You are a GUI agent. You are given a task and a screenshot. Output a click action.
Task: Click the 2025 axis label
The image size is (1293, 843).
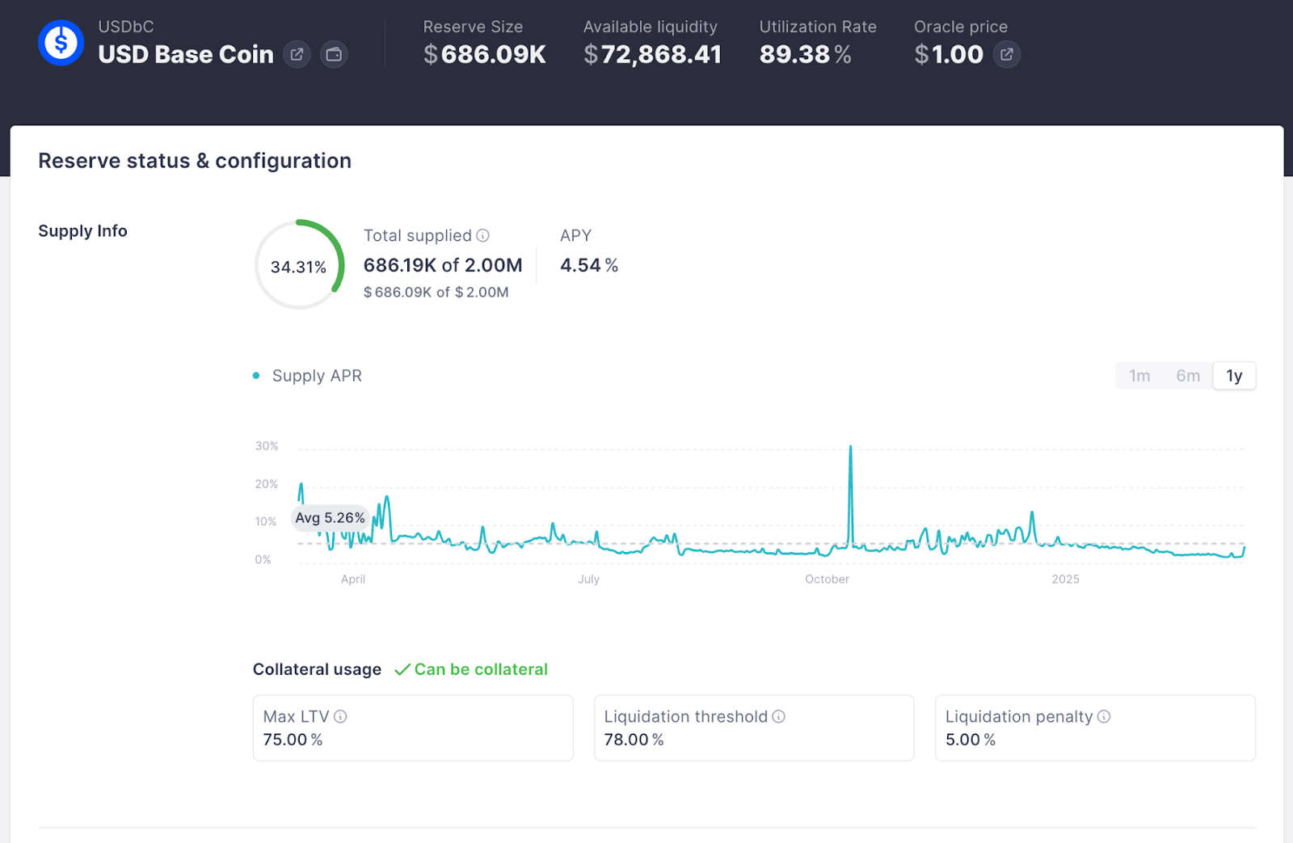coord(1065,580)
